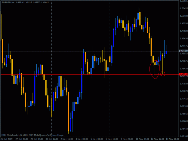
Task: Click the 9 Nov 20:00 time label
Action: (x=127, y=139)
